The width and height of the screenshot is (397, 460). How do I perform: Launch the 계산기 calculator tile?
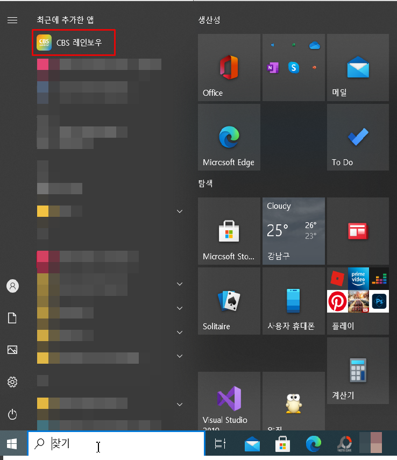358,371
